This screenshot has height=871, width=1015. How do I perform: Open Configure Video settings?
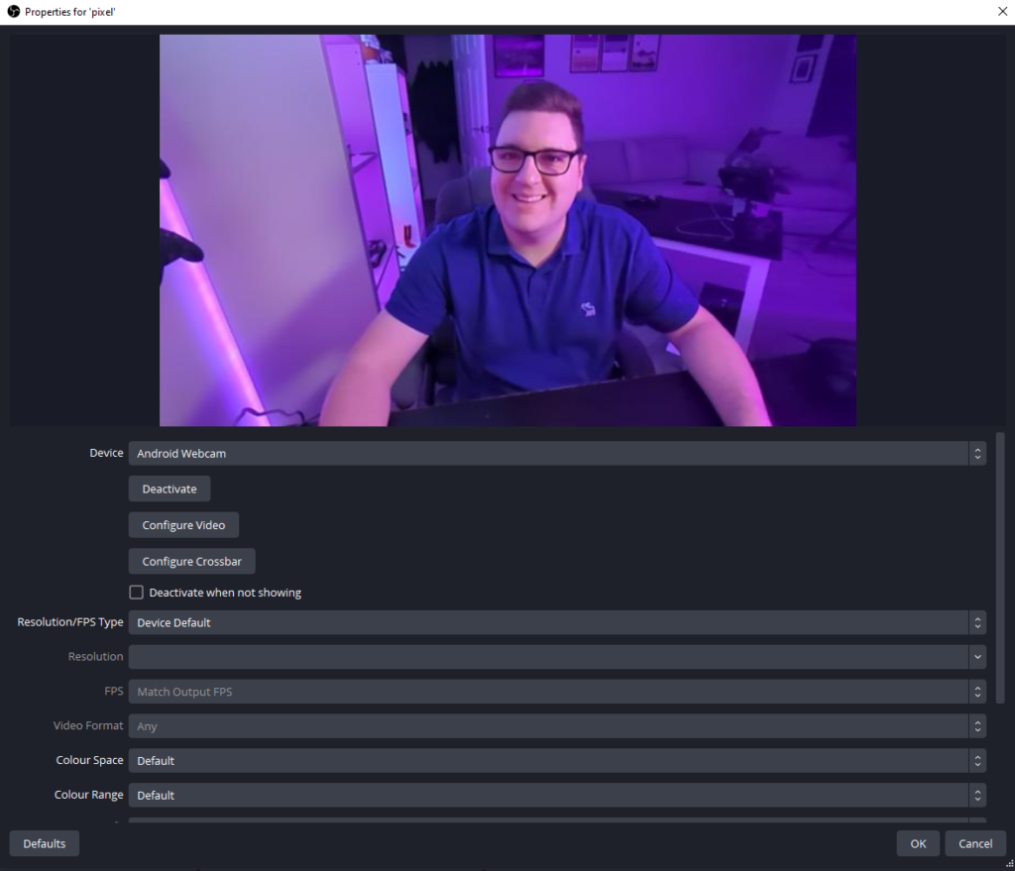click(x=183, y=525)
